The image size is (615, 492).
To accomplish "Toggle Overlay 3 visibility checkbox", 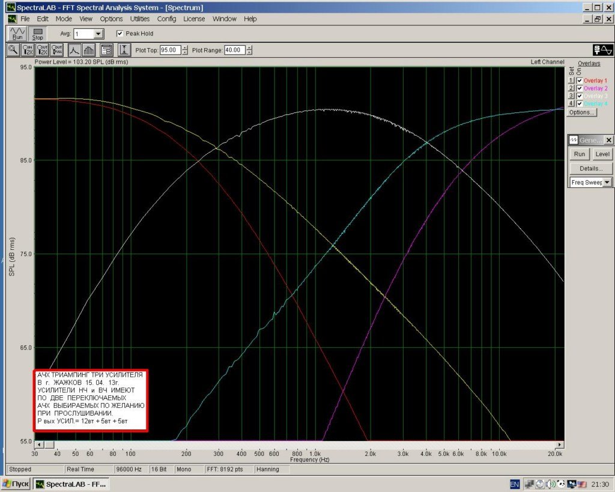I will pos(580,96).
